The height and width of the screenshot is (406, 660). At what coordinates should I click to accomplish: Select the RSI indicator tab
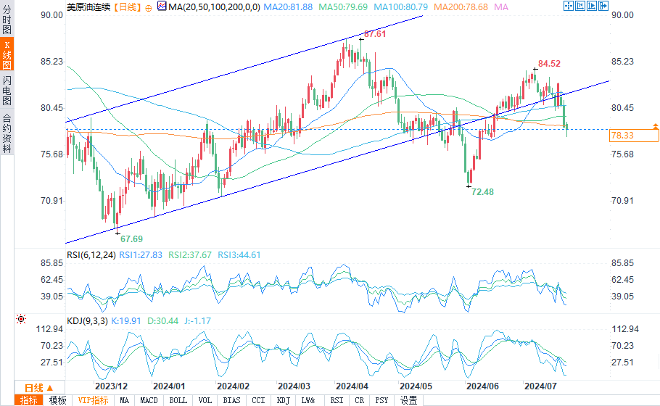(x=337, y=400)
